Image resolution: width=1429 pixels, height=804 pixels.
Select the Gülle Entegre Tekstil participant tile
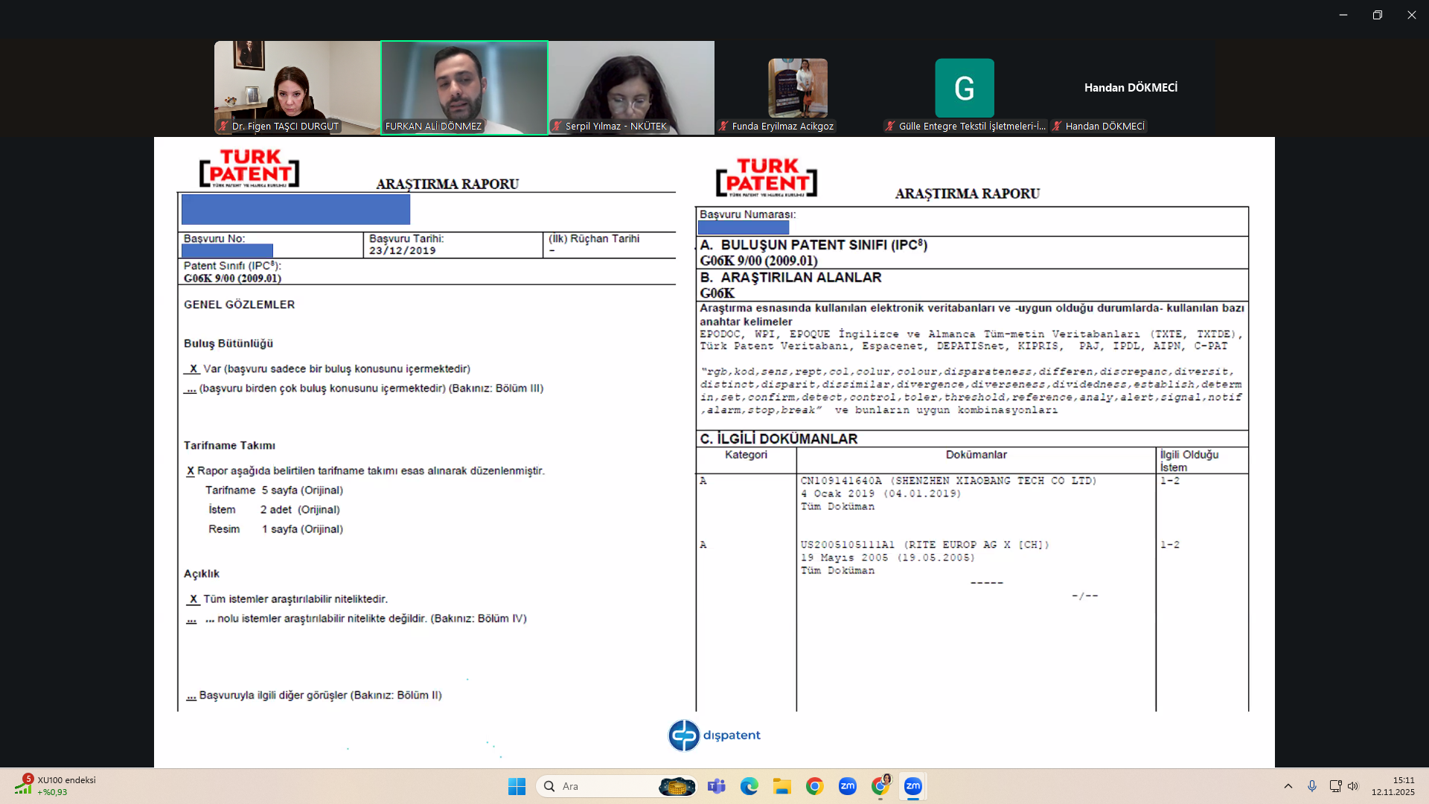coord(964,88)
